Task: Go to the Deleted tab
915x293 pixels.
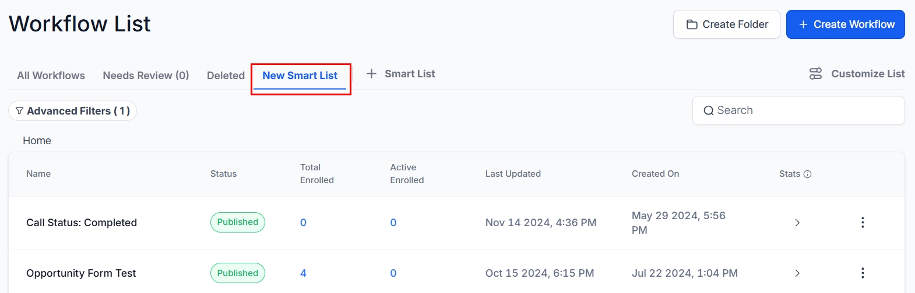Action: coord(226,76)
